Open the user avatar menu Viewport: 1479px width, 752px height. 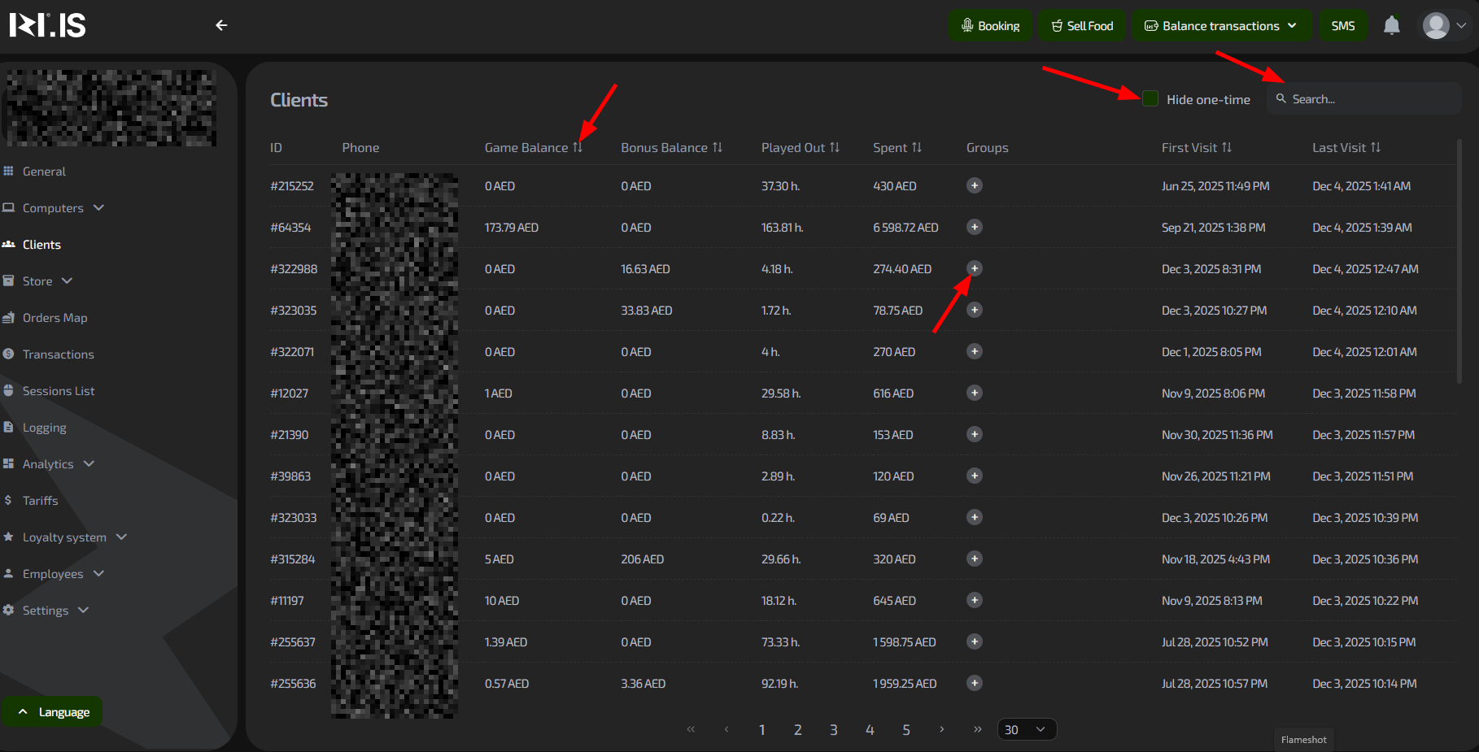(1444, 26)
